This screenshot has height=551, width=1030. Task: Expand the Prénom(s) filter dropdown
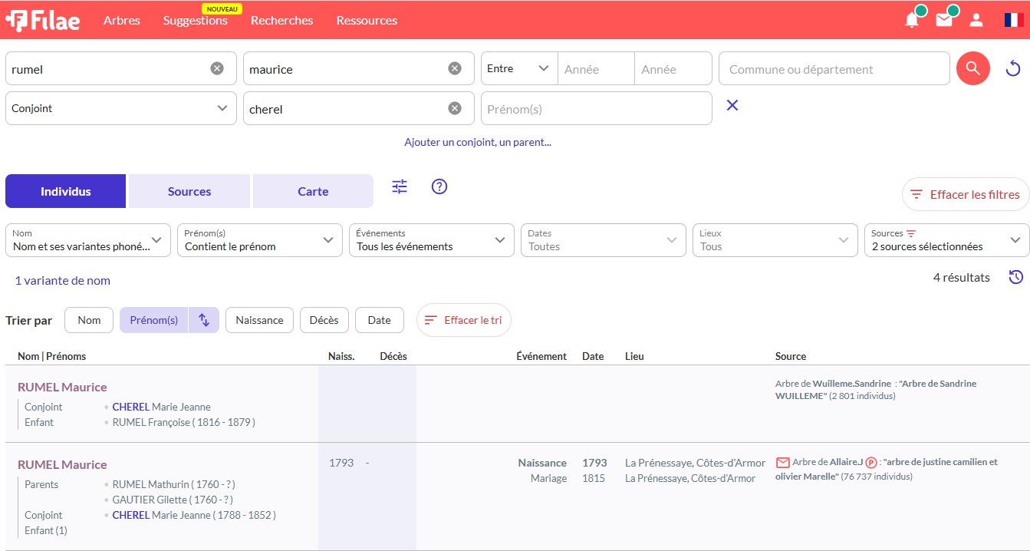[260, 240]
